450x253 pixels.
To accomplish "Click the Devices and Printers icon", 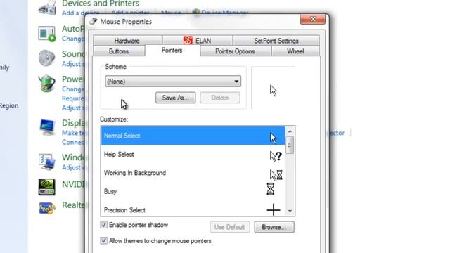I will pyautogui.click(x=47, y=8).
